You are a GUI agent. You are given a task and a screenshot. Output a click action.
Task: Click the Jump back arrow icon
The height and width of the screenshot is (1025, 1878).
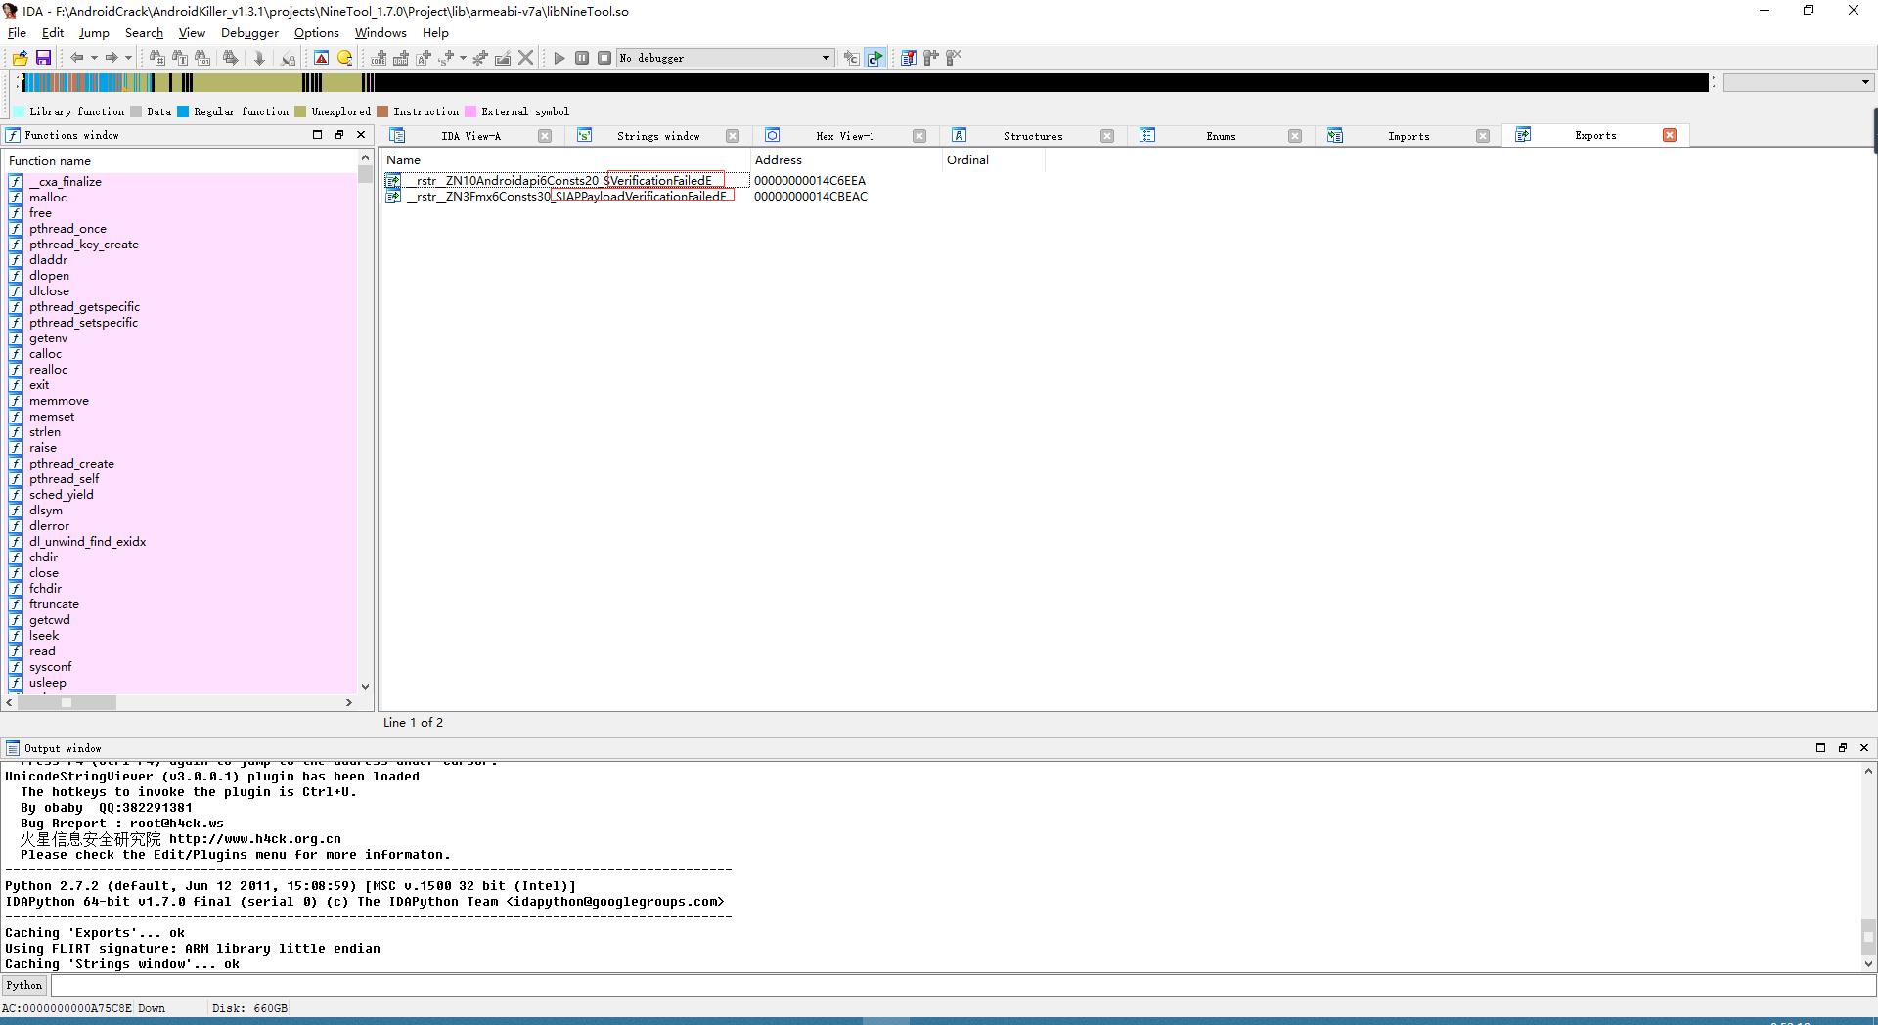(76, 58)
